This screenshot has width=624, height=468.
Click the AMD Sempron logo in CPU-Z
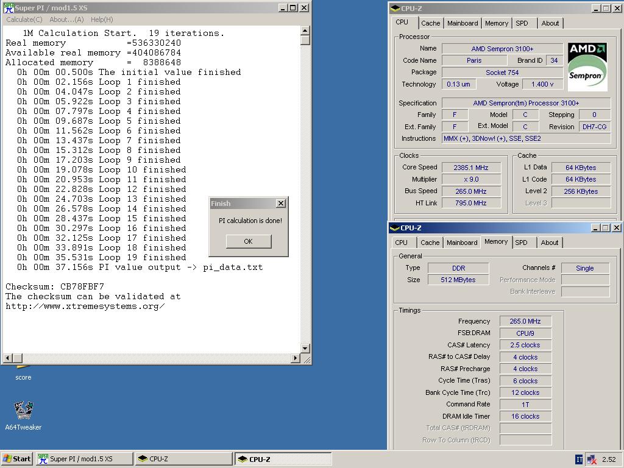click(x=587, y=66)
